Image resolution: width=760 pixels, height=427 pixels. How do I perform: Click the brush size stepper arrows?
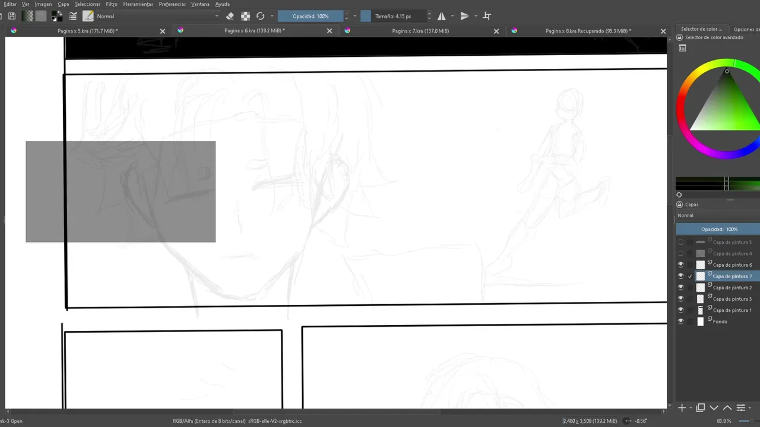coord(430,16)
